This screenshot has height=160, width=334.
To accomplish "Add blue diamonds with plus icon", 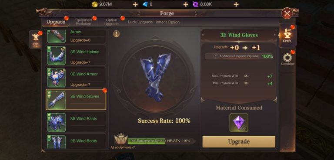I will pos(186,4).
